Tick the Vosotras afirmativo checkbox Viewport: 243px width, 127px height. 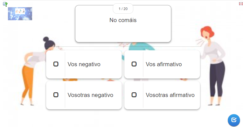coord(134,95)
